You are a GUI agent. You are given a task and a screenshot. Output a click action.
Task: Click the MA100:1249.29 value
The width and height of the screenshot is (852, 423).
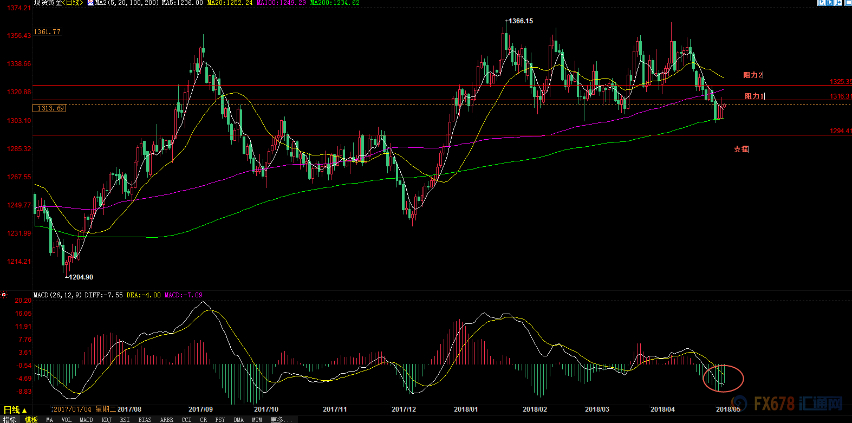[281, 3]
